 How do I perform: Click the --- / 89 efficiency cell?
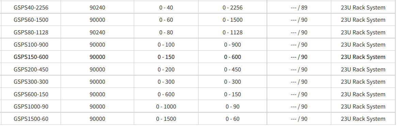pos(299,7)
